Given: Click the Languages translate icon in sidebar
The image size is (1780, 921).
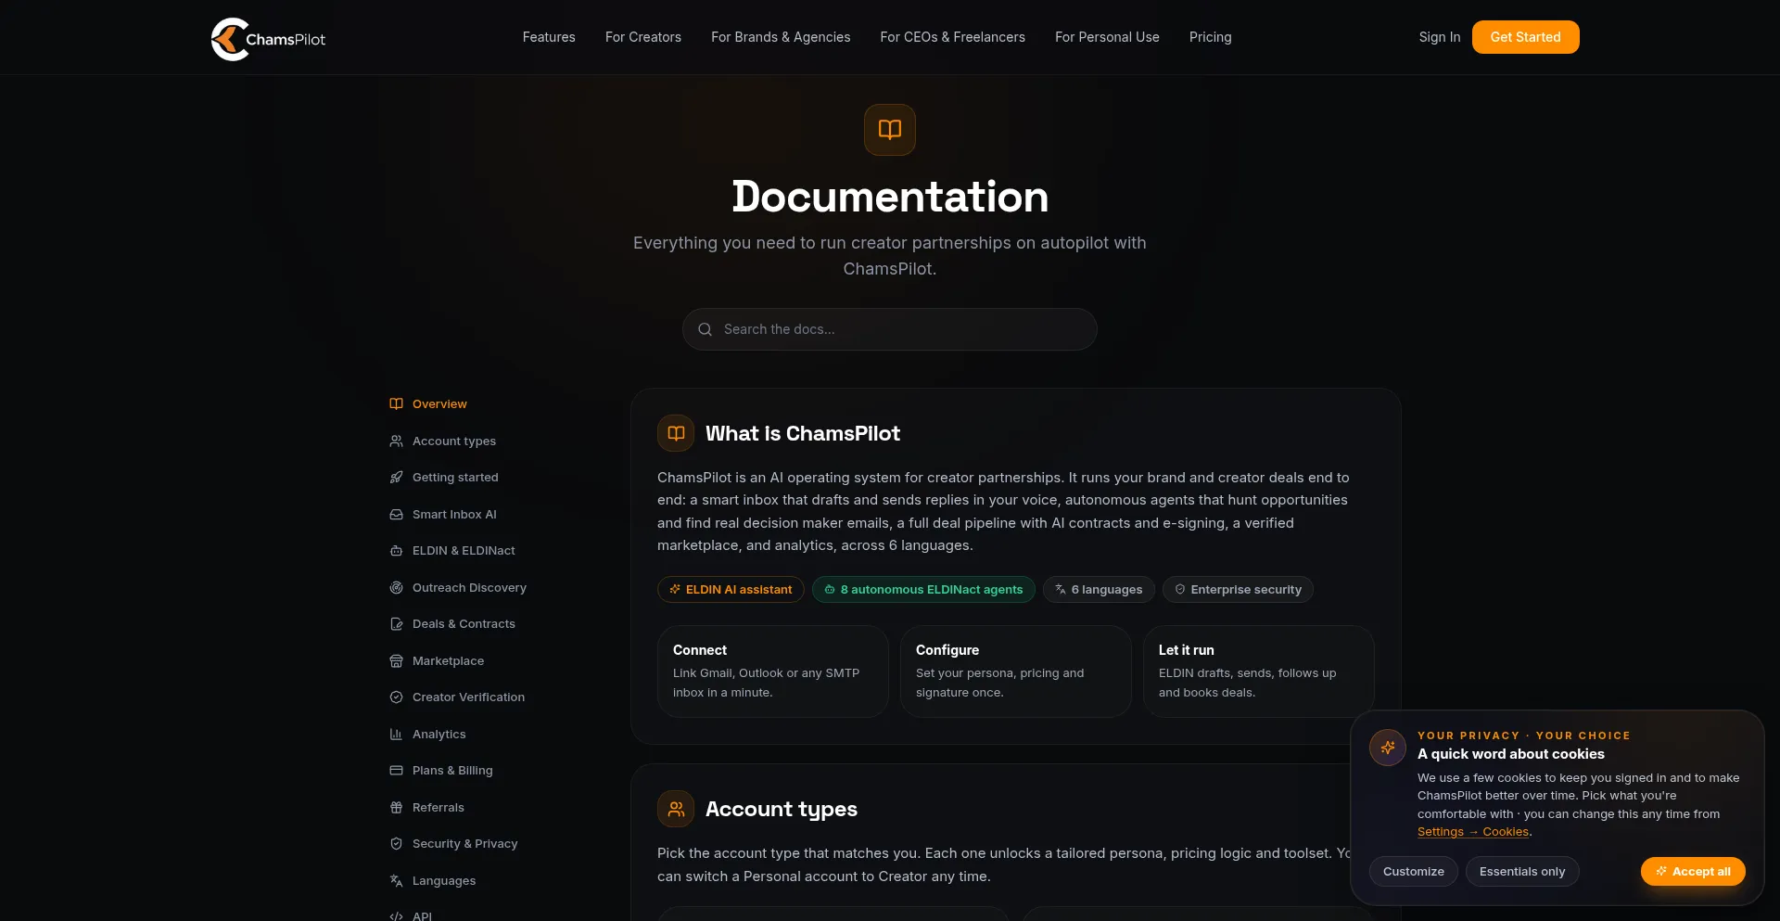Looking at the screenshot, I should 396,880.
